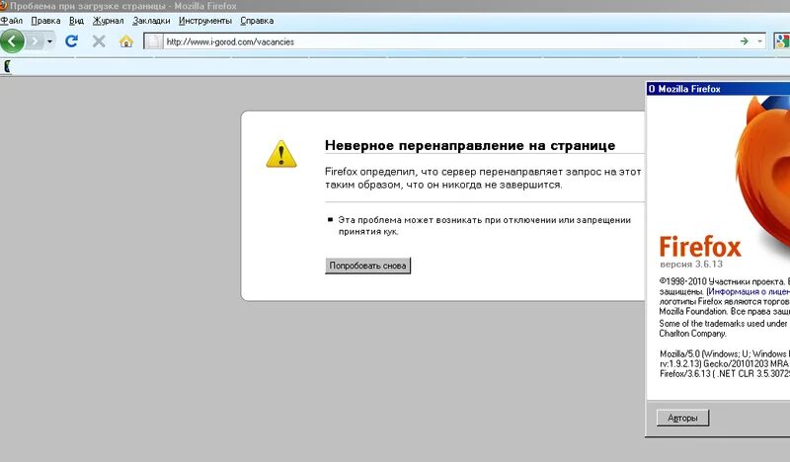790x462 pixels.
Task: Open the Файл menu
Action: pyautogui.click(x=12, y=21)
